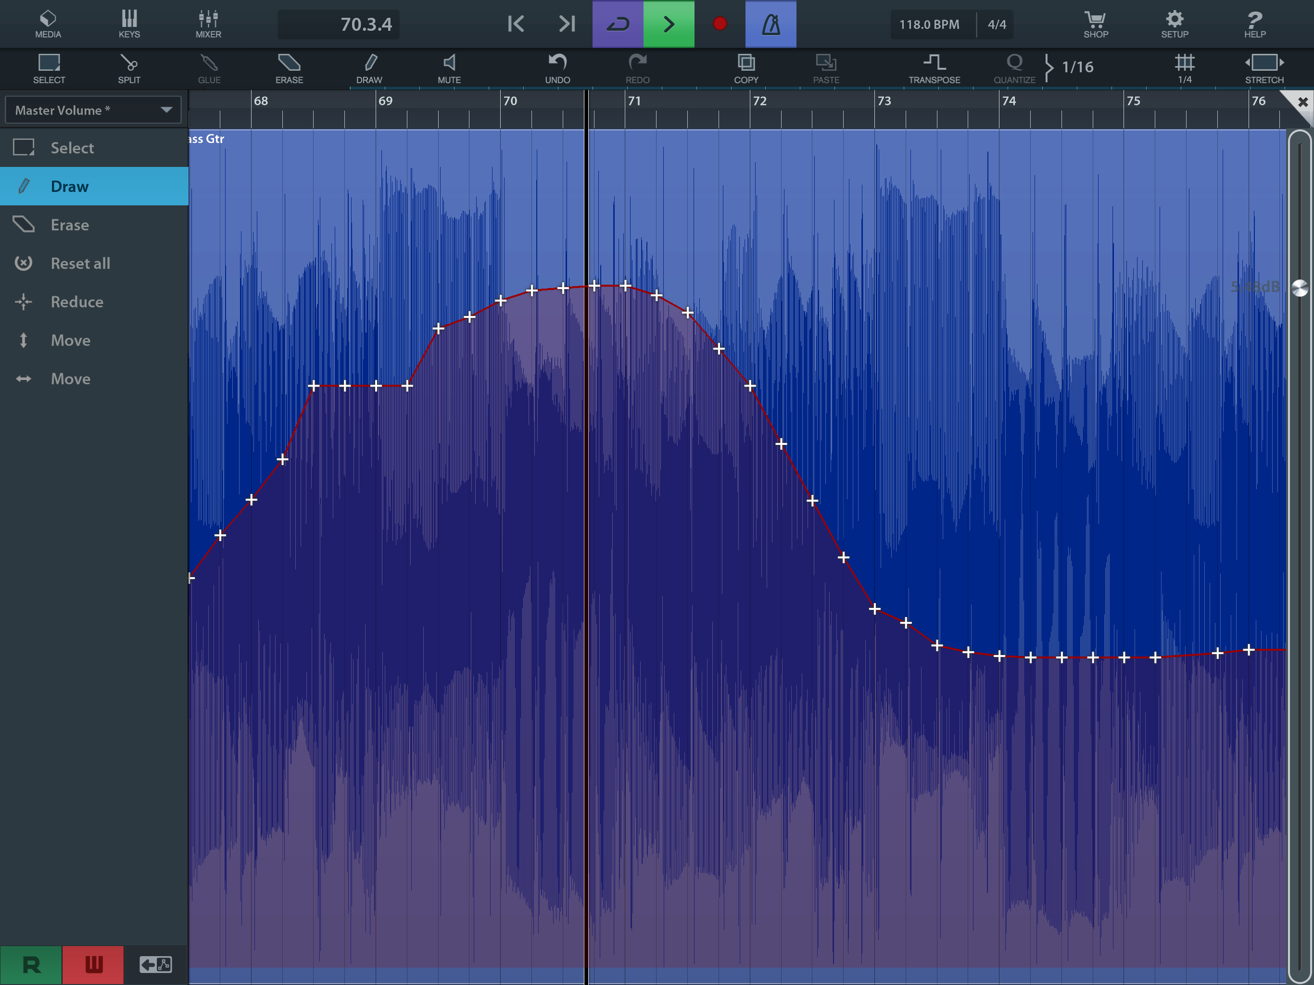Select the Split scissors tool
This screenshot has width=1314, height=985.
(x=129, y=68)
